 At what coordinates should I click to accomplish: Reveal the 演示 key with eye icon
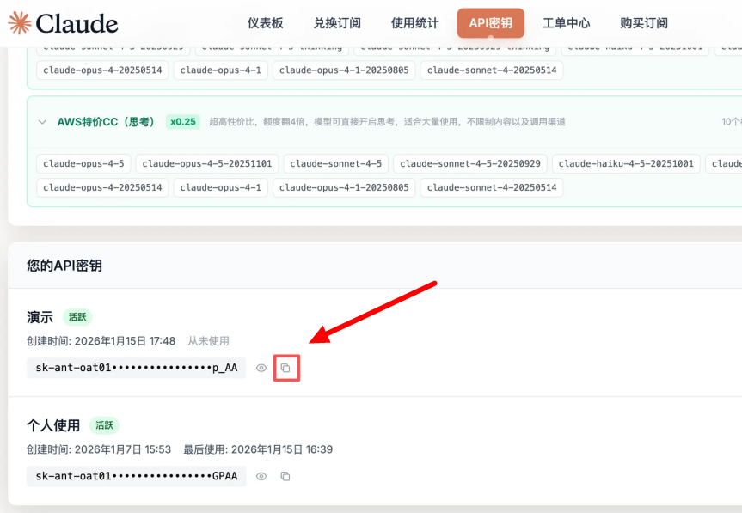(261, 368)
